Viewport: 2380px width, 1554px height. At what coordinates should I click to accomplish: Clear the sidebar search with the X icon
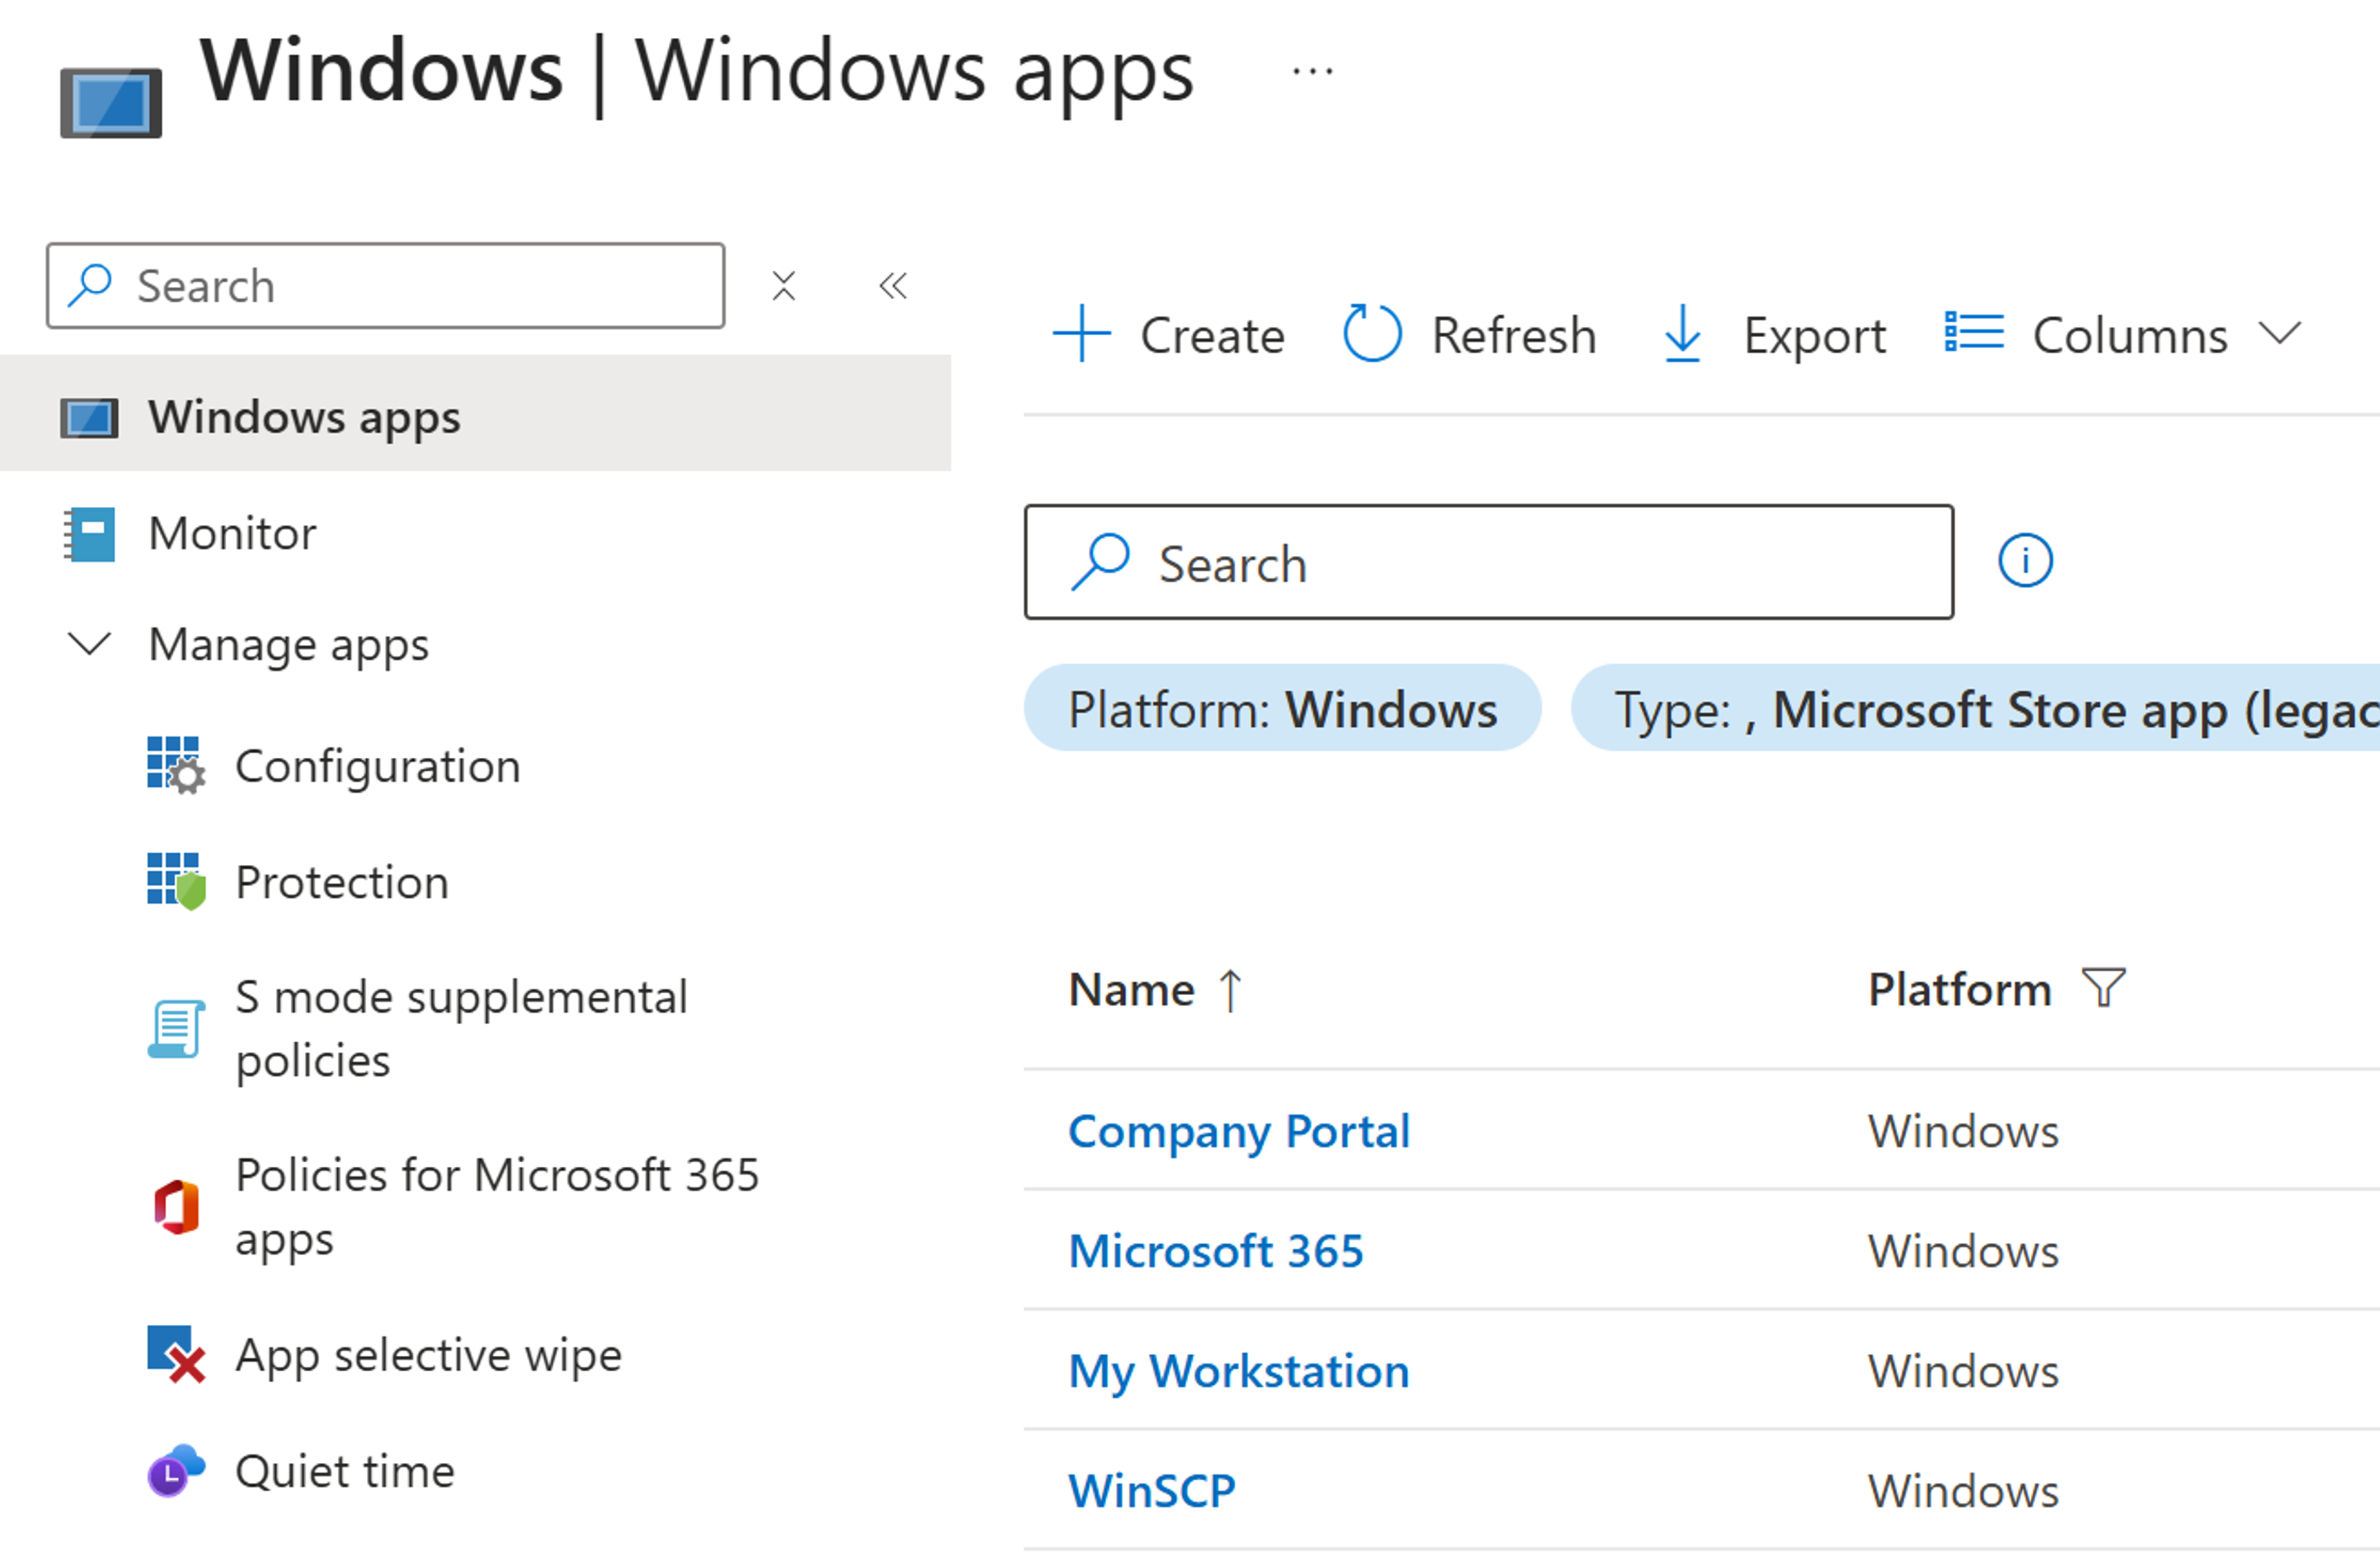pos(784,286)
